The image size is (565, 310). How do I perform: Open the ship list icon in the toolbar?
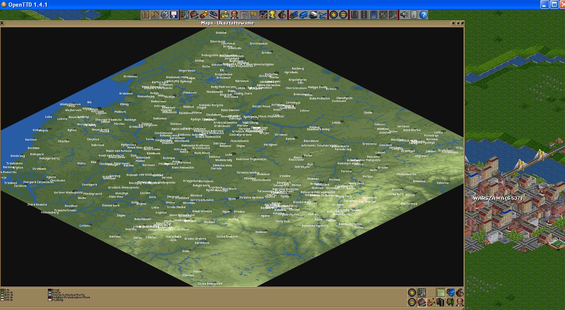coord(313,15)
